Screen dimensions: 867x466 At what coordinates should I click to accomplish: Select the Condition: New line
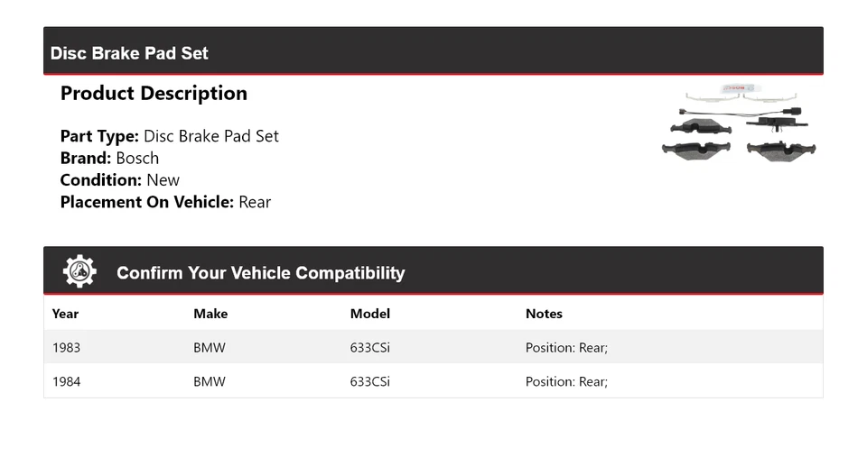tap(119, 179)
